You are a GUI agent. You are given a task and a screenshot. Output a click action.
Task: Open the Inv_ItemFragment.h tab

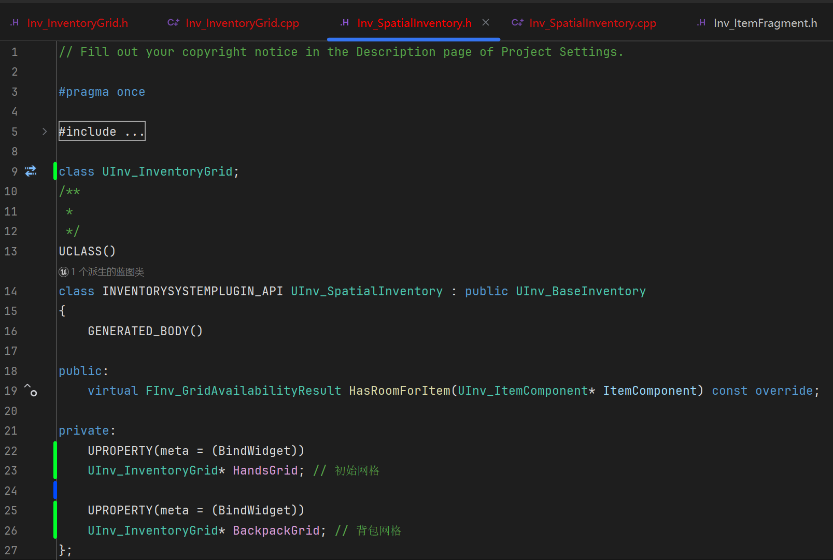(x=765, y=23)
